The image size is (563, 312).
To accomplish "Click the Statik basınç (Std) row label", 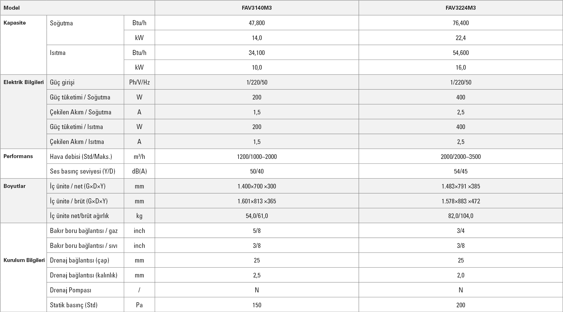I will click(74, 305).
